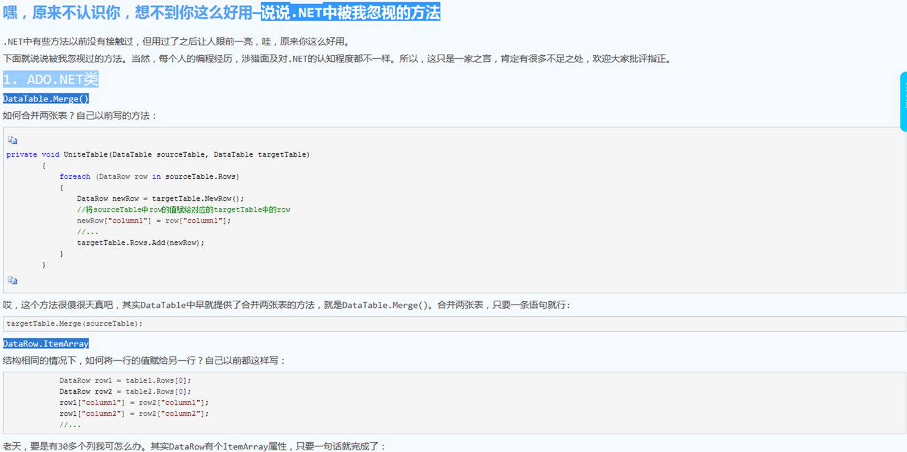Click the green comment line about sourceTable row
This screenshot has height=452, width=907.
(x=184, y=209)
